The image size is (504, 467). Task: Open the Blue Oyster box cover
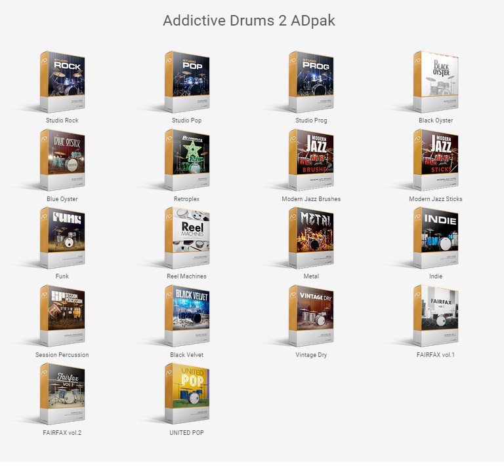coord(62,160)
